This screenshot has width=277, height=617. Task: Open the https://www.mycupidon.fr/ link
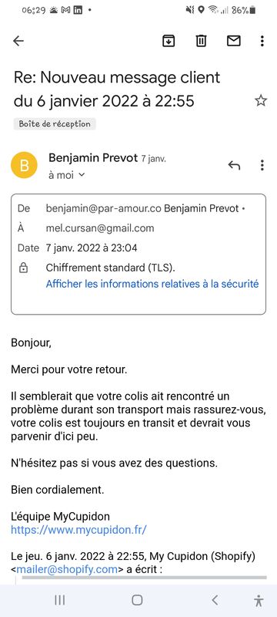(78, 530)
